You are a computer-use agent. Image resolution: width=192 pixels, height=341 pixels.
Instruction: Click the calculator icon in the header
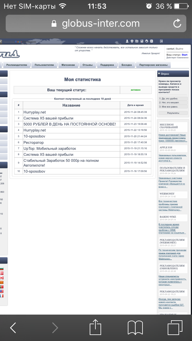point(142,41)
